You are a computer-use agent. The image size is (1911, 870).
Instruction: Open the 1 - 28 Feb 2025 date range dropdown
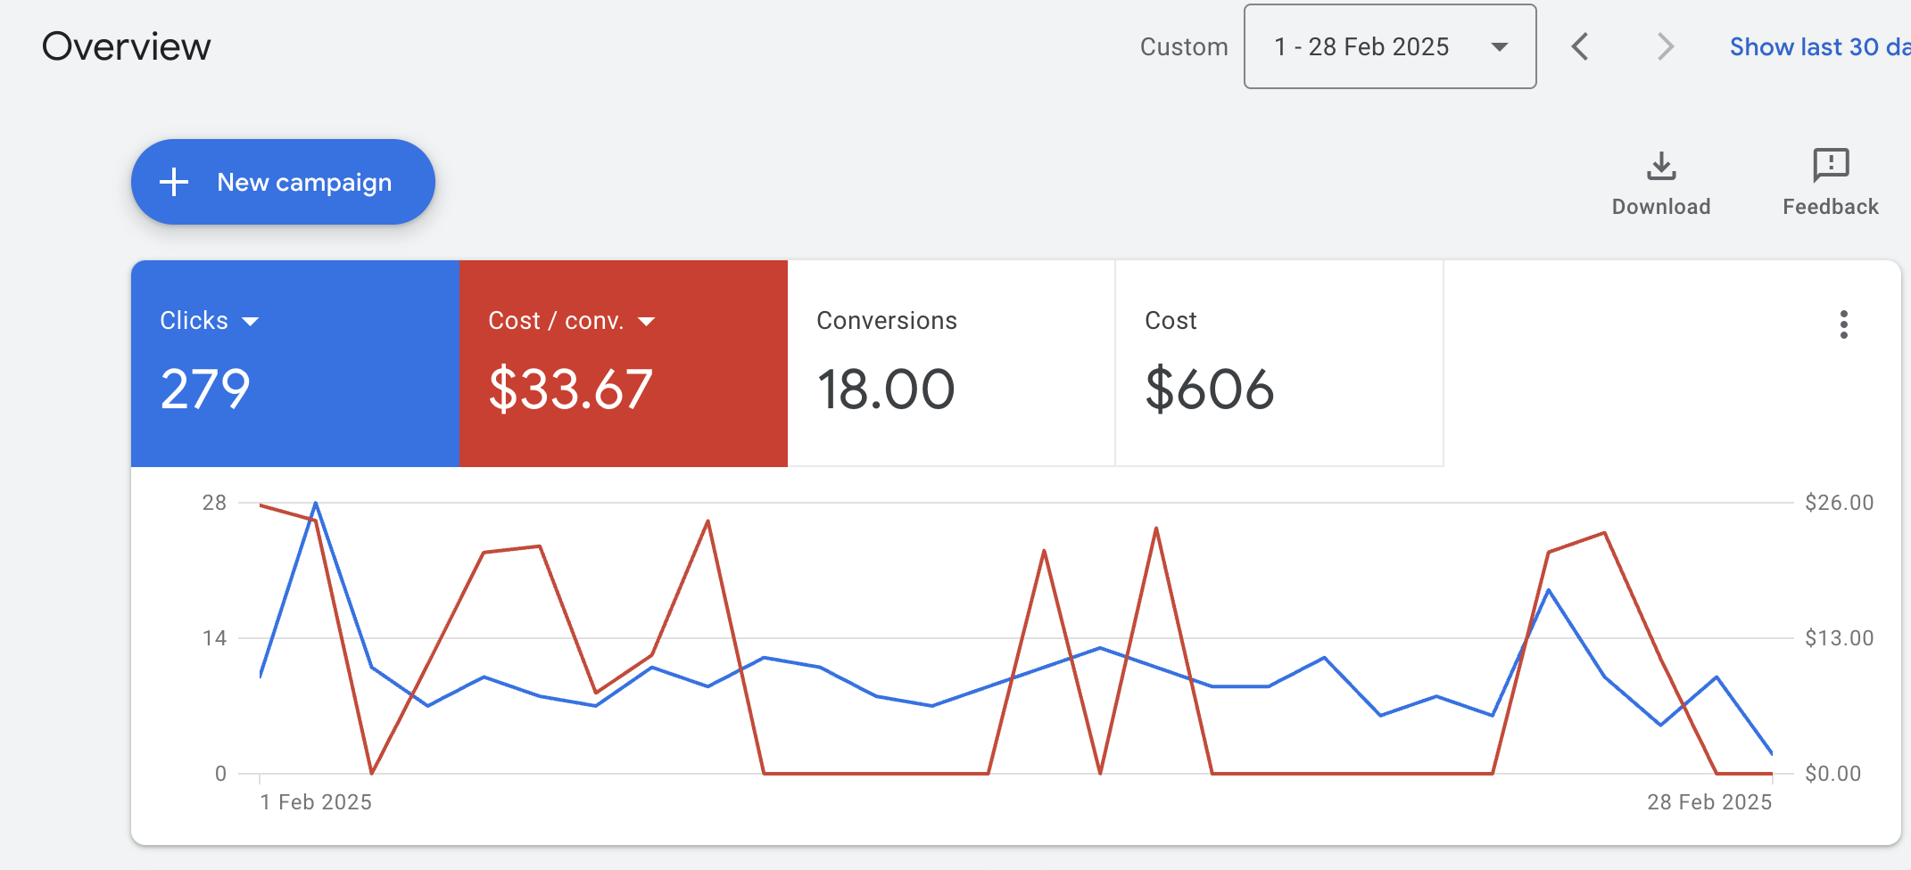pyautogui.click(x=1390, y=46)
